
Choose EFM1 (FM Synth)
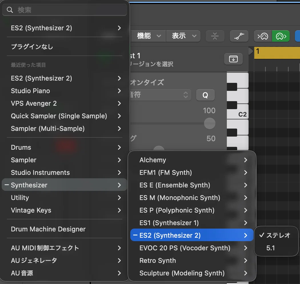click(x=192, y=173)
